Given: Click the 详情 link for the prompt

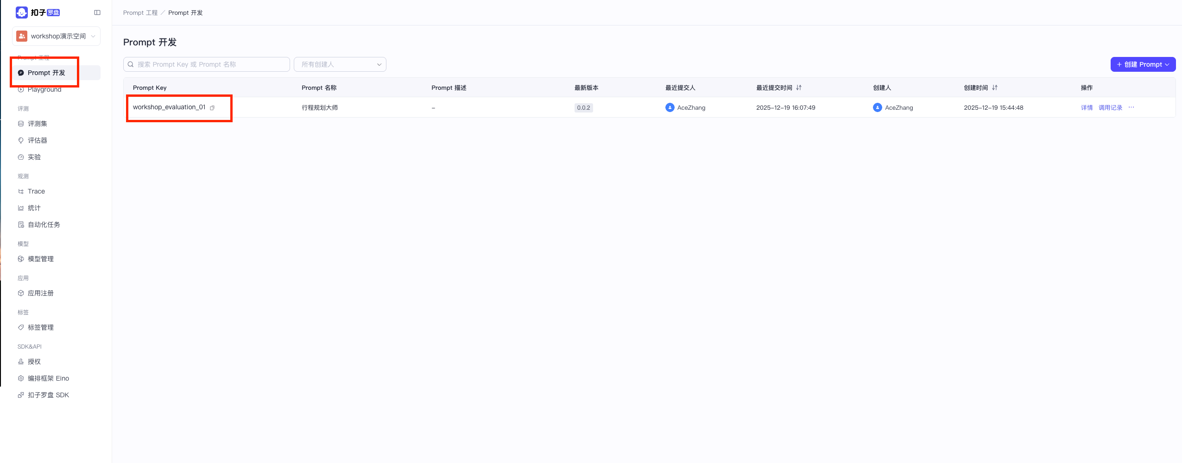Looking at the screenshot, I should [1087, 107].
